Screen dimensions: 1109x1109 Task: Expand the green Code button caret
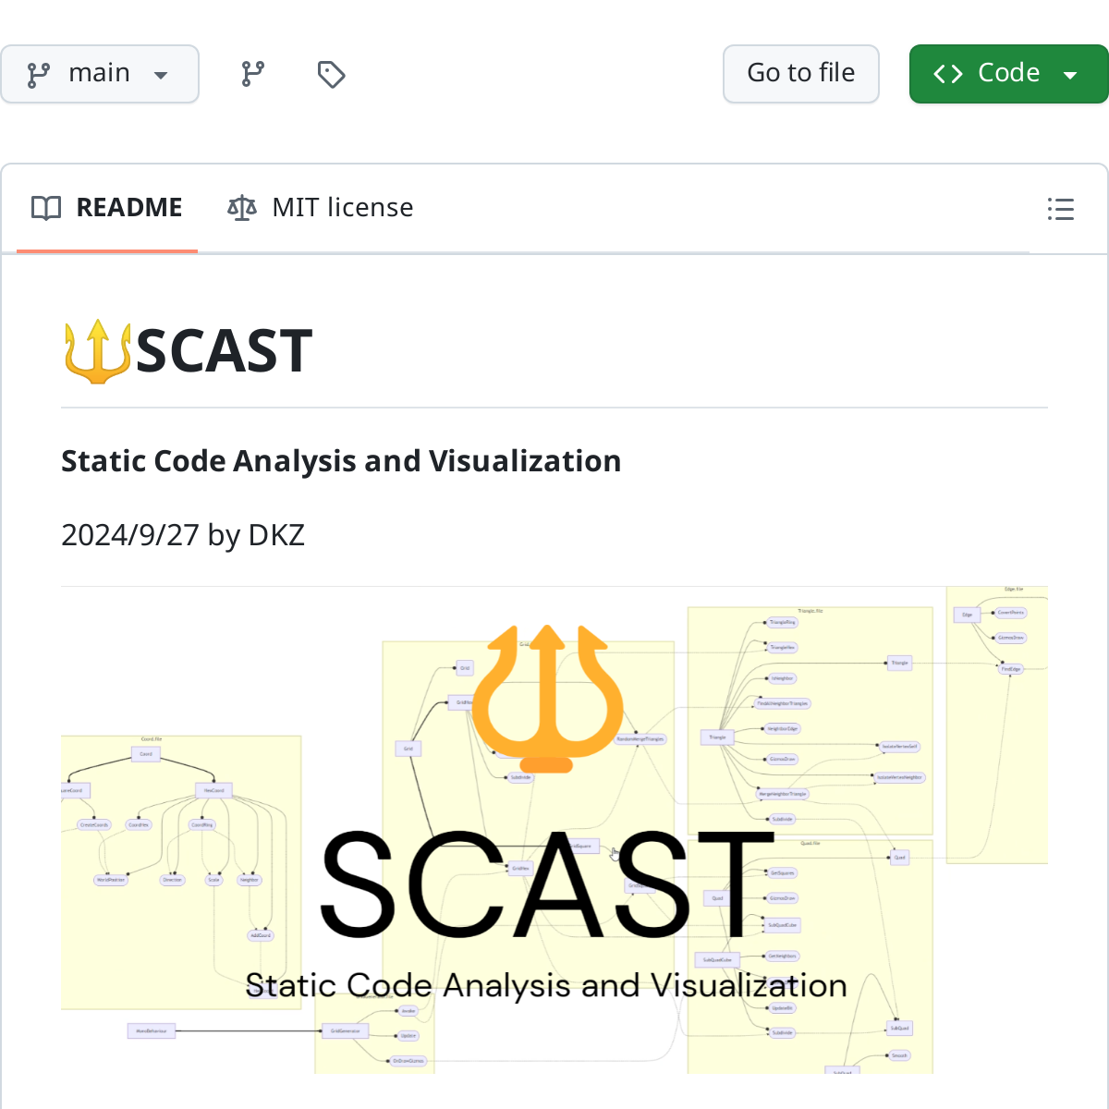(x=1070, y=75)
